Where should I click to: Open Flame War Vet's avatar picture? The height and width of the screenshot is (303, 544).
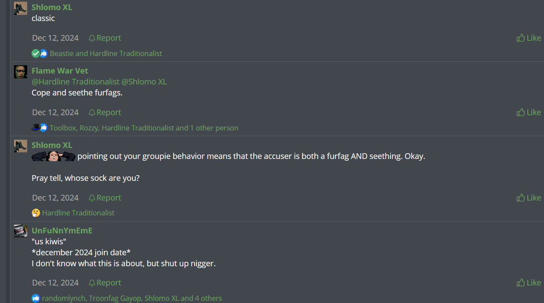click(x=21, y=72)
